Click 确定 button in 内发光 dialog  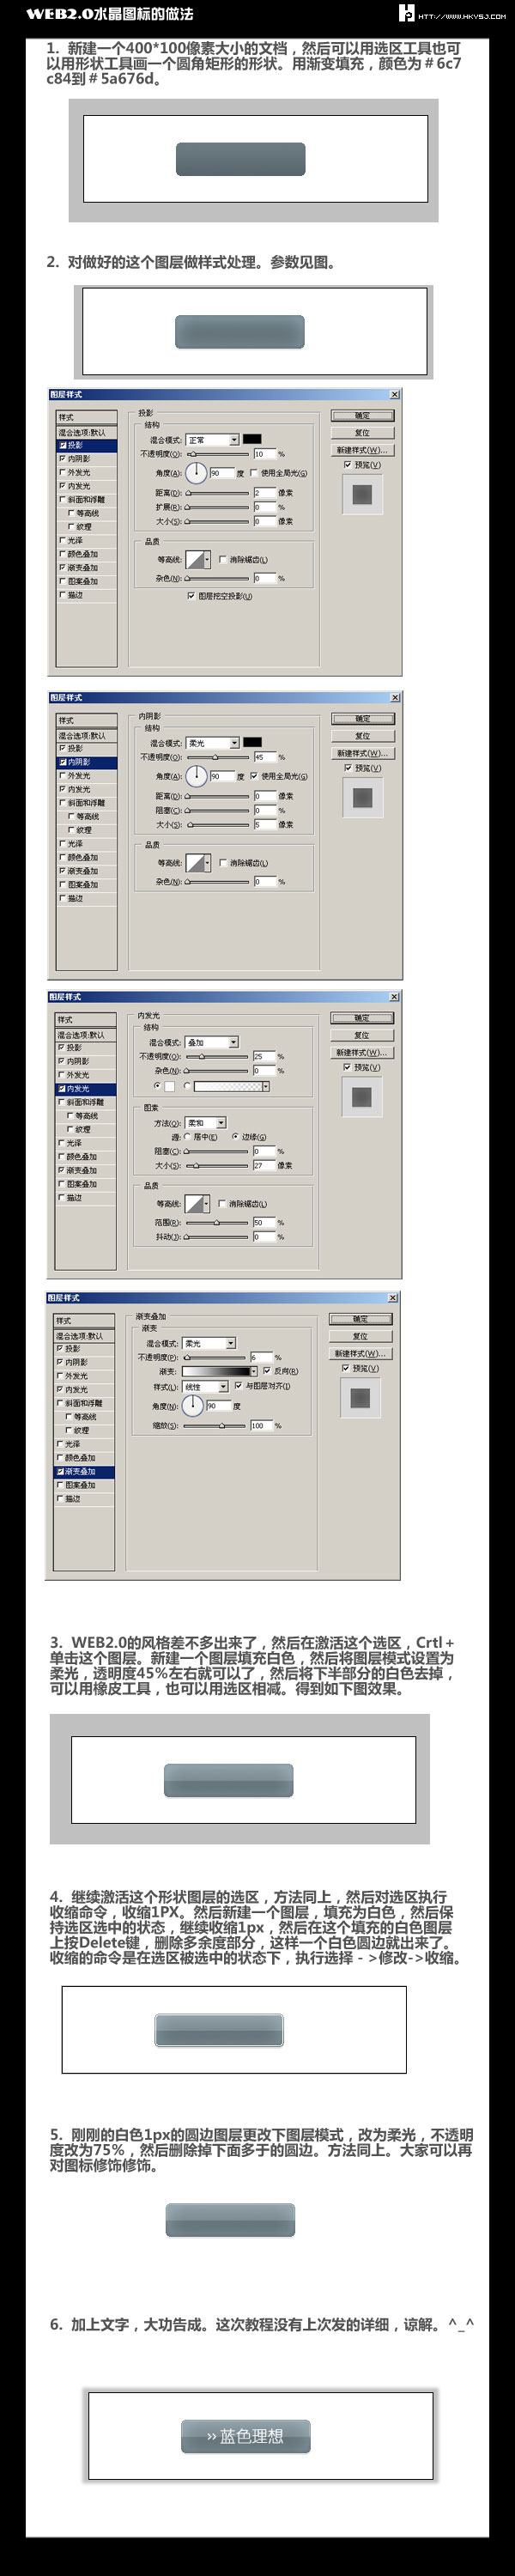(x=361, y=1017)
